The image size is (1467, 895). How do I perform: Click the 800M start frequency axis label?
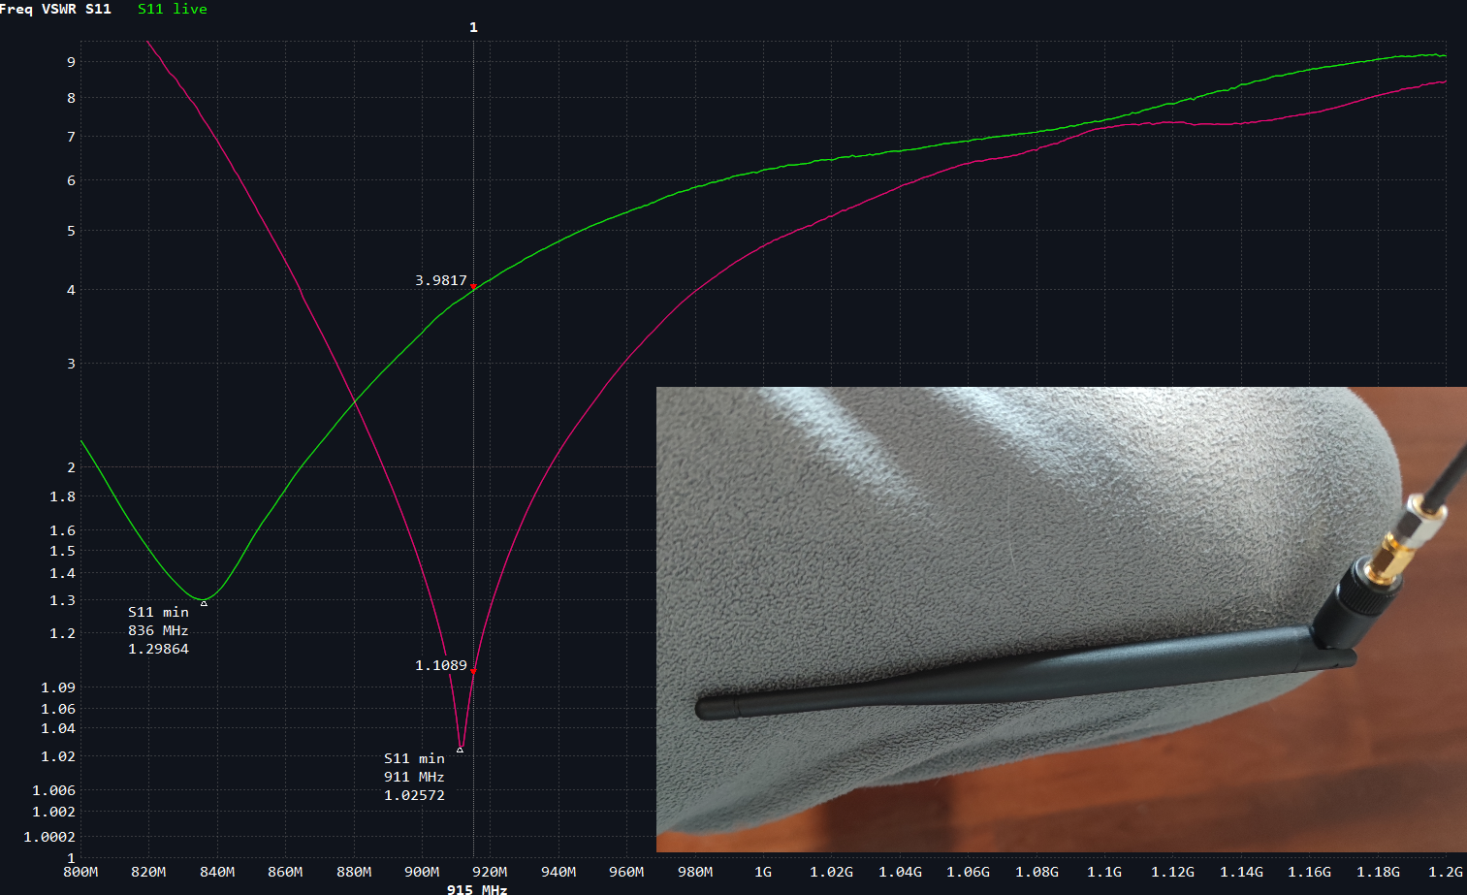point(80,872)
